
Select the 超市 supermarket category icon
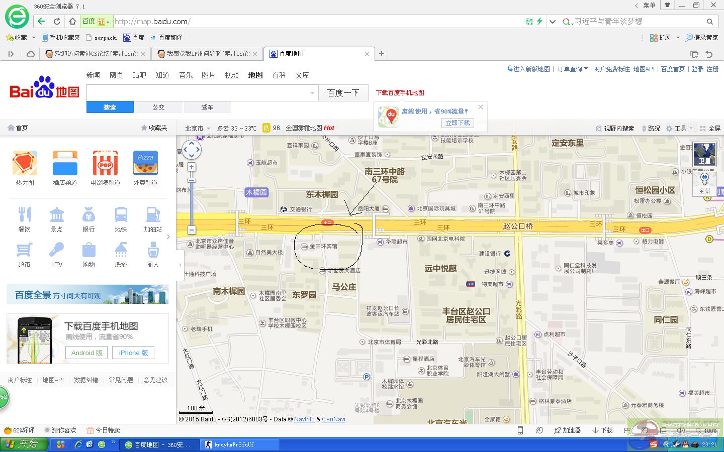24,250
